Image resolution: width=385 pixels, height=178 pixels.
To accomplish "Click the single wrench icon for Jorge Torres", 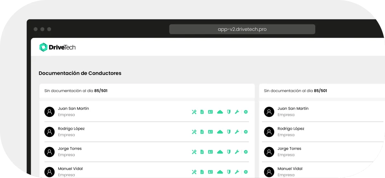I will click(x=237, y=152).
